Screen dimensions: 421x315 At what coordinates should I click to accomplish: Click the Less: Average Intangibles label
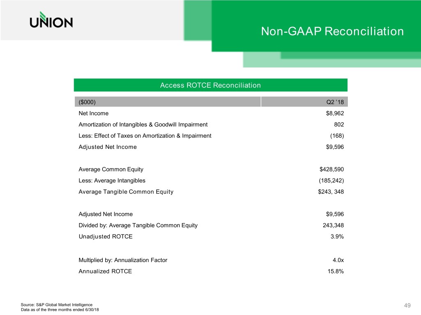(x=111, y=180)
